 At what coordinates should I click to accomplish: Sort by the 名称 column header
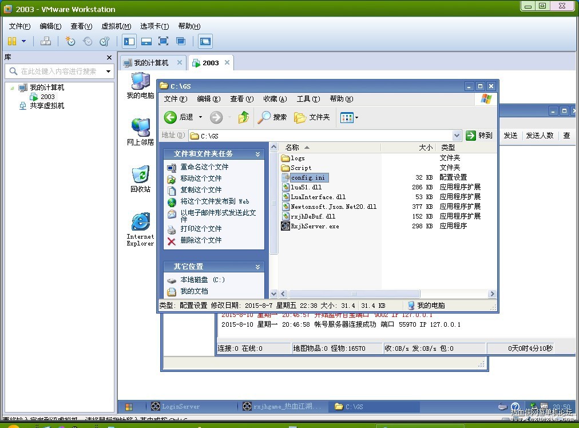tap(330, 148)
